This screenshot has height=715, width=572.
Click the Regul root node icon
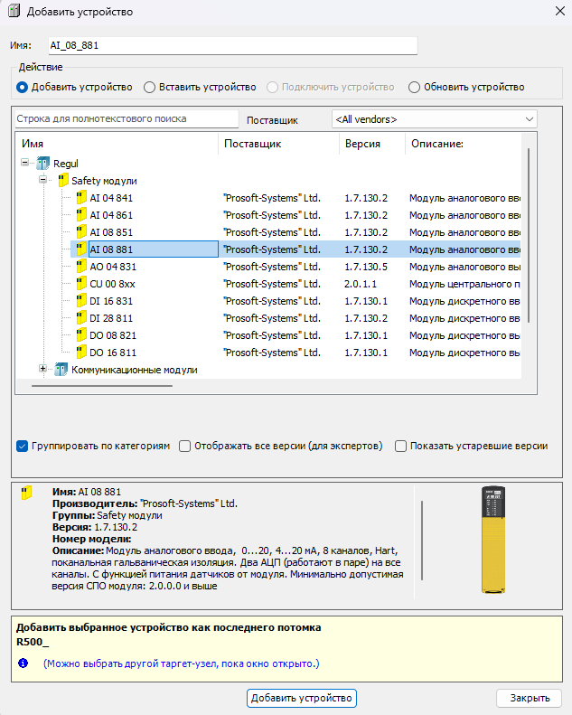click(43, 164)
